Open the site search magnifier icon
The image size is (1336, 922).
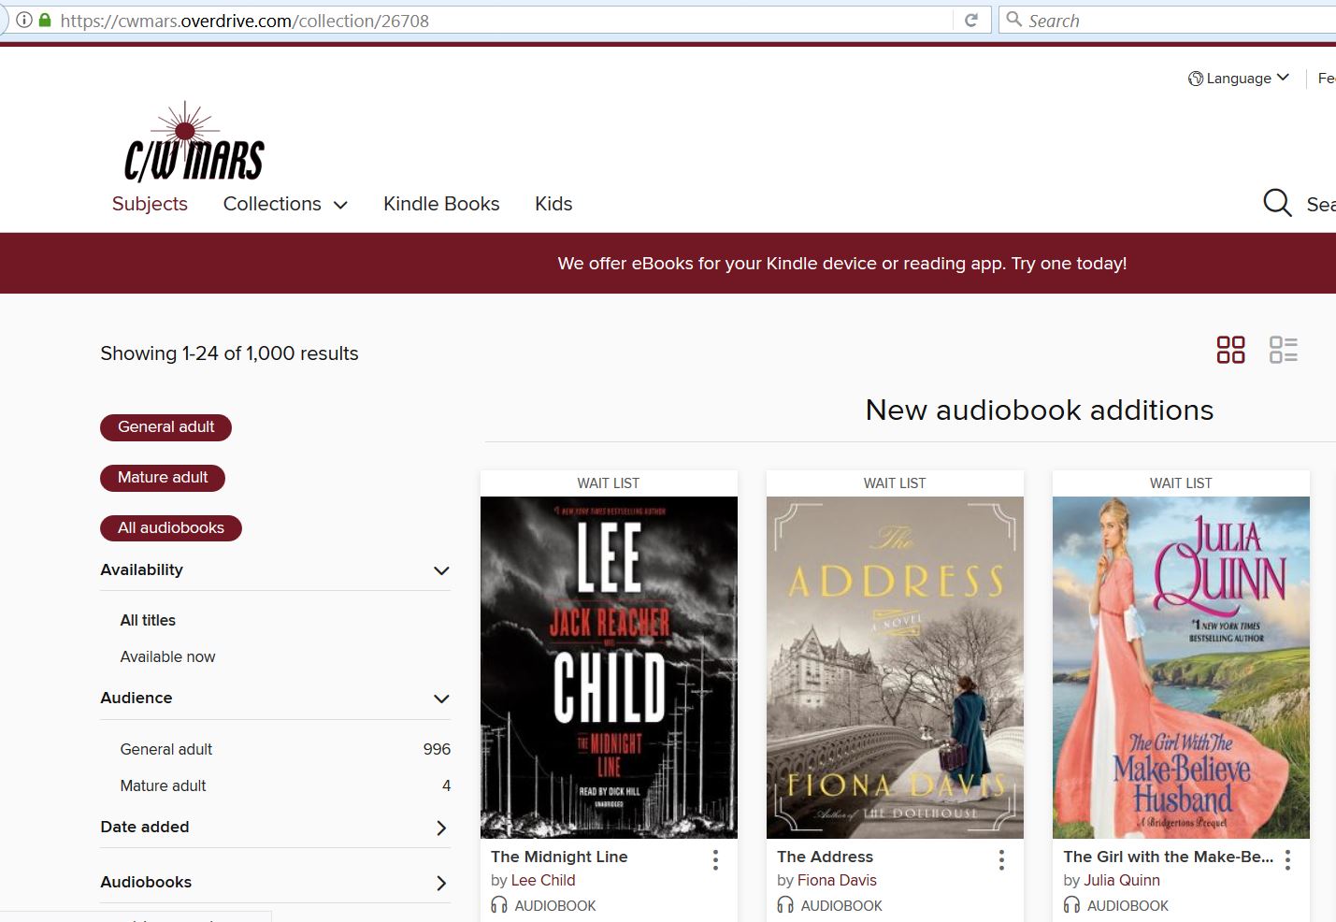pyautogui.click(x=1277, y=203)
